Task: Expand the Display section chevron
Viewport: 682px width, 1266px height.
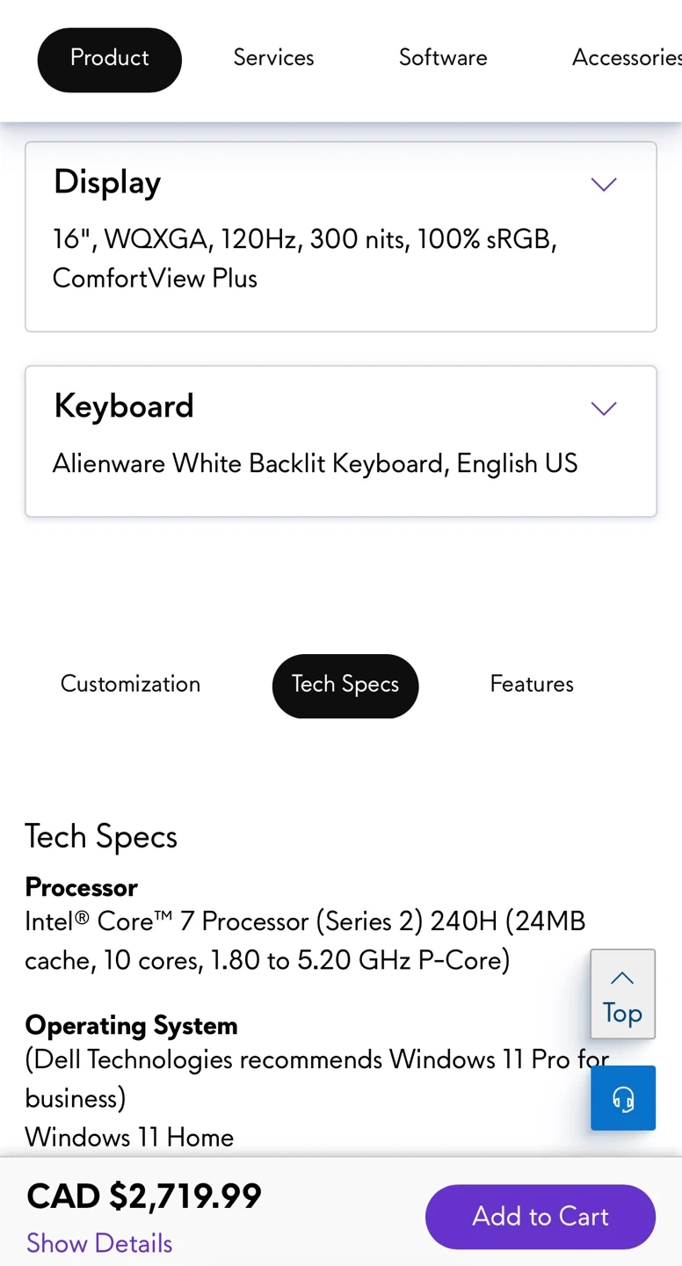Action: [604, 185]
